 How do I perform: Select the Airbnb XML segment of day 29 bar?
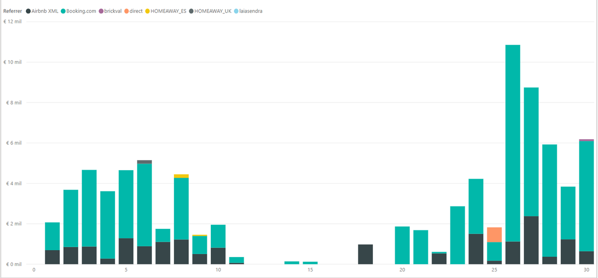tap(568, 252)
